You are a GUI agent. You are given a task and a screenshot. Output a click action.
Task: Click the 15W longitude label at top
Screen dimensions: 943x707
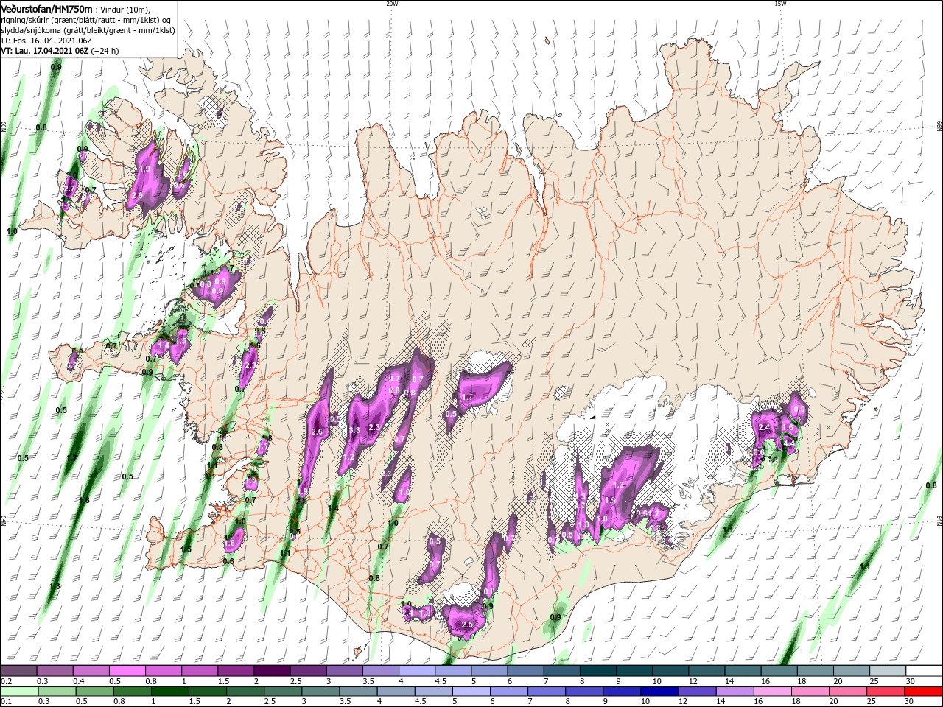pyautogui.click(x=780, y=4)
